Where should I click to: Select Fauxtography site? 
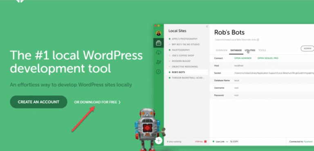point(181,50)
